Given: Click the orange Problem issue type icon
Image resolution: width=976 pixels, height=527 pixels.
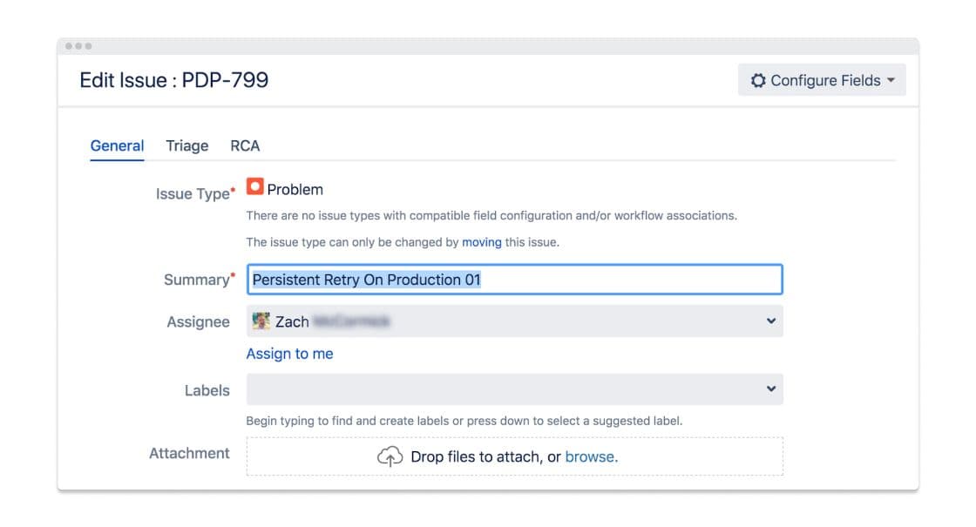Looking at the screenshot, I should [x=255, y=187].
